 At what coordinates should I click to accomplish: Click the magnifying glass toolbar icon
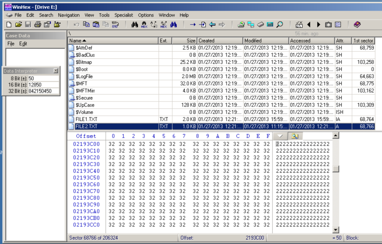point(279,25)
